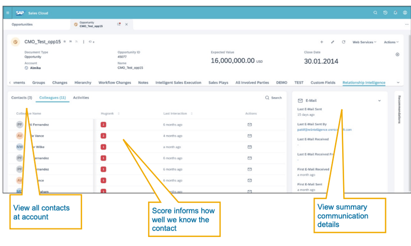Click email icon in Patti Fernandez first row

[x=249, y=125]
